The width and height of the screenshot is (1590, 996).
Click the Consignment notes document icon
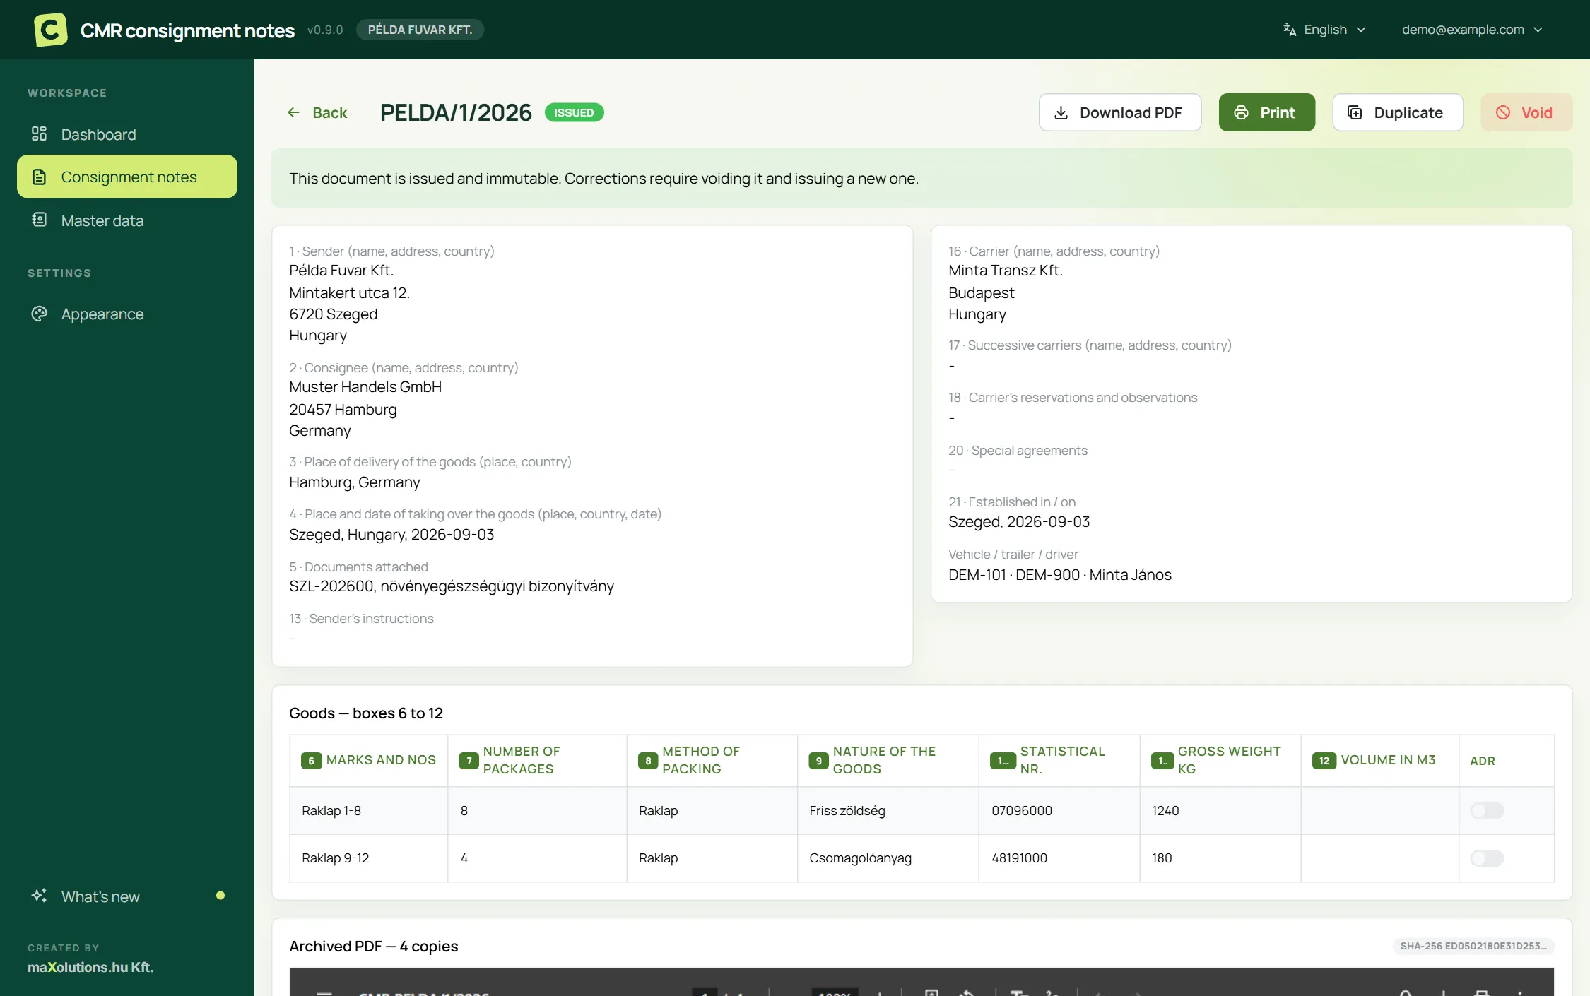[x=40, y=177]
